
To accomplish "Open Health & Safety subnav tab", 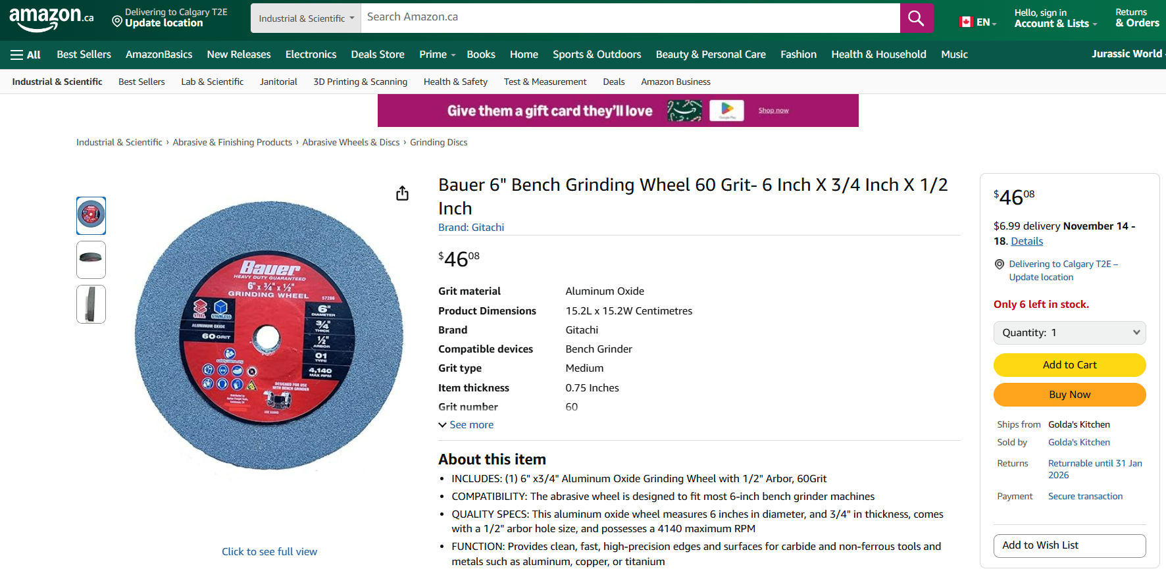I will click(455, 82).
